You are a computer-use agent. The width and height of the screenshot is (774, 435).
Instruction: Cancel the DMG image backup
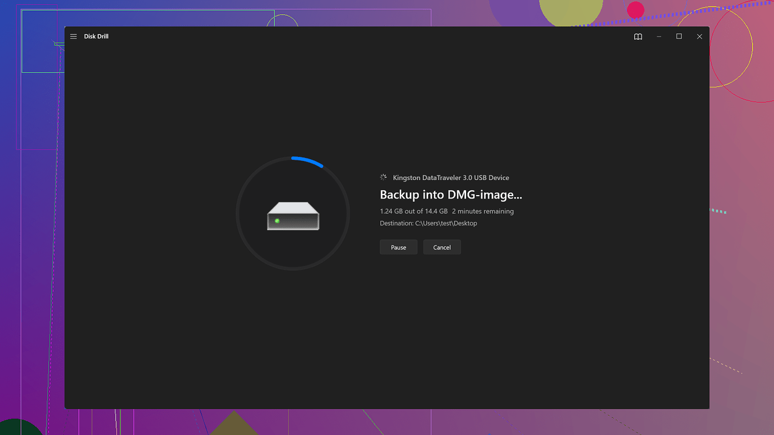point(442,247)
